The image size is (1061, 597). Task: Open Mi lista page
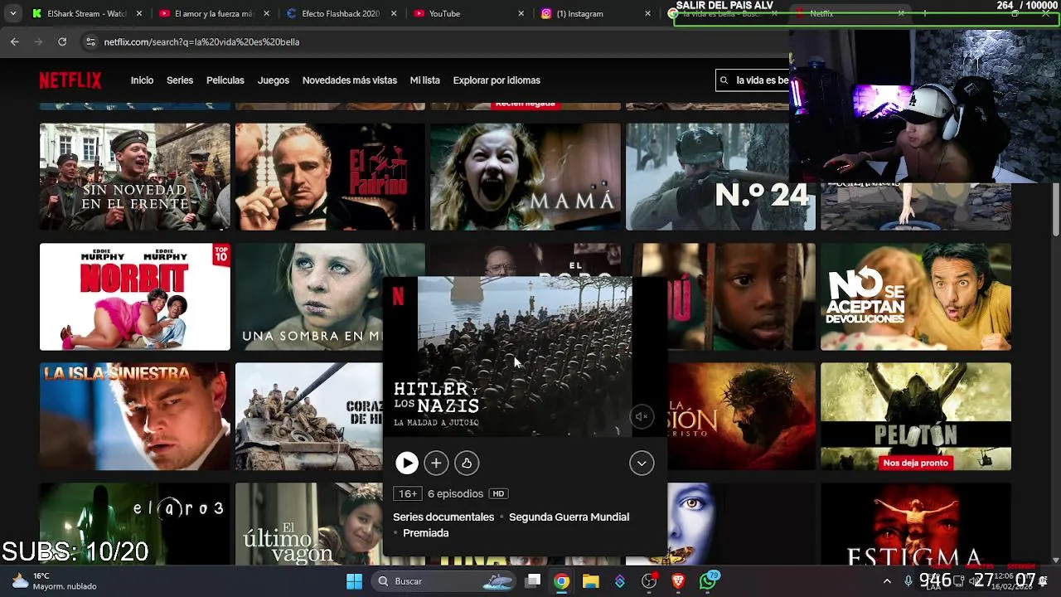click(x=425, y=80)
